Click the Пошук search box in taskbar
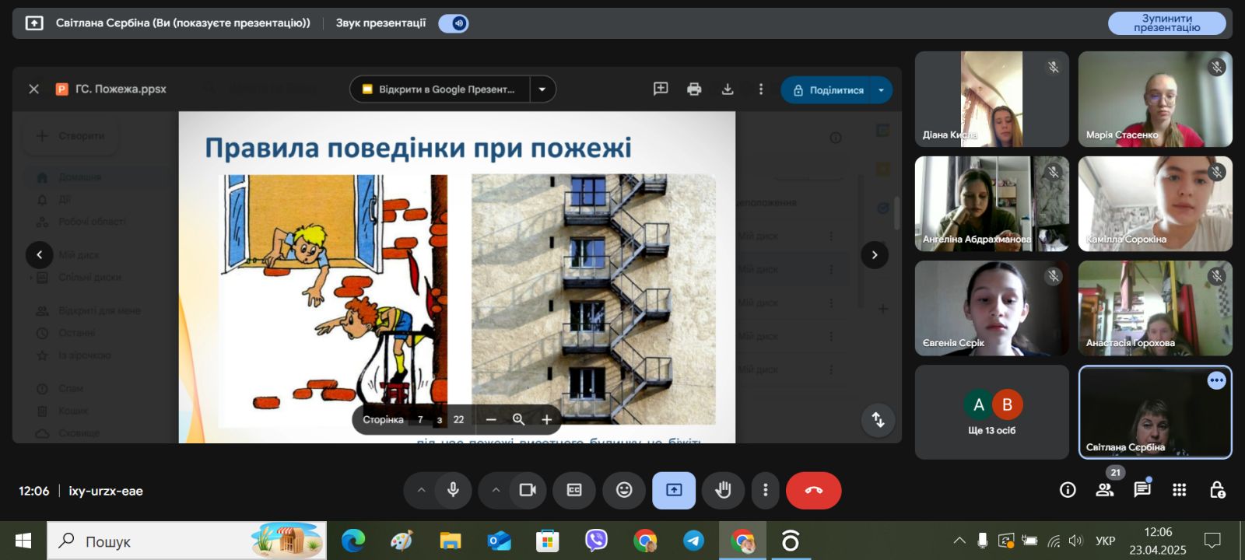Viewport: 1245px width, 560px height. coord(188,541)
